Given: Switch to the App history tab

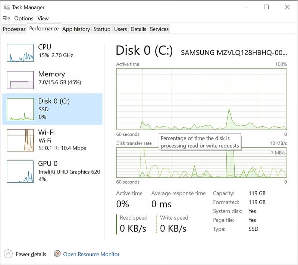Looking at the screenshot, I should click(76, 29).
